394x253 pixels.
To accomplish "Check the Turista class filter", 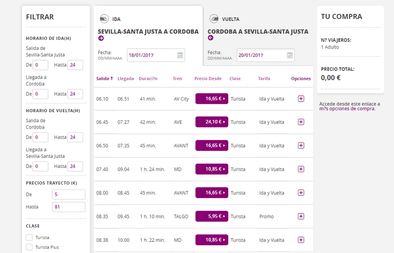I will tap(29, 238).
